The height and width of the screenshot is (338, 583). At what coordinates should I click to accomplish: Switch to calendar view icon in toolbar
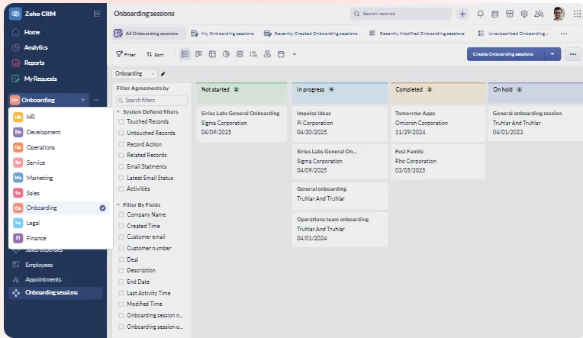281,54
